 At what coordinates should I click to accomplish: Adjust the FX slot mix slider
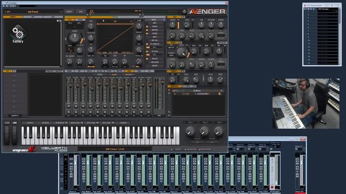203,94
